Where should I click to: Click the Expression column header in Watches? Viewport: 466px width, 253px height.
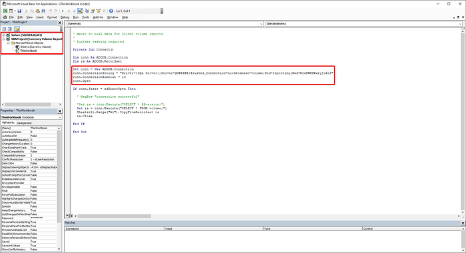click(x=114, y=228)
